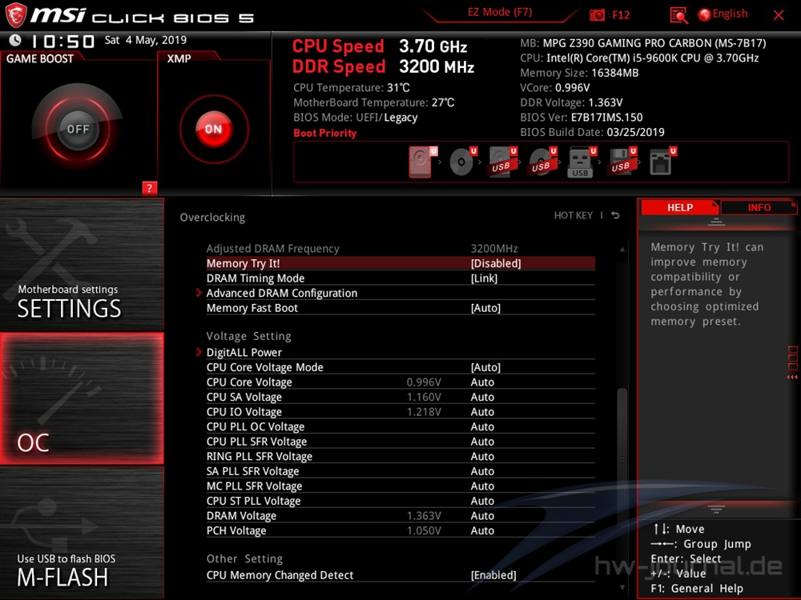Change DRAM Timing Mode Link value
This screenshot has width=801, height=600.
click(484, 278)
